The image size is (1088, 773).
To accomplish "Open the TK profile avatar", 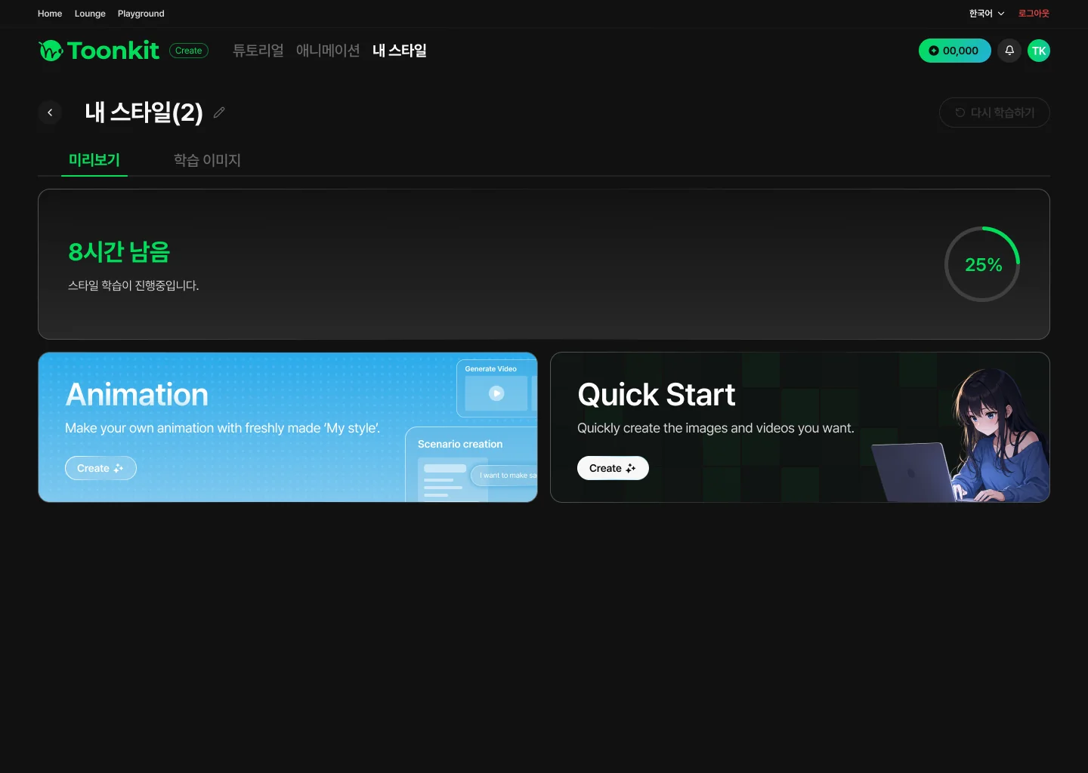I will tap(1039, 51).
